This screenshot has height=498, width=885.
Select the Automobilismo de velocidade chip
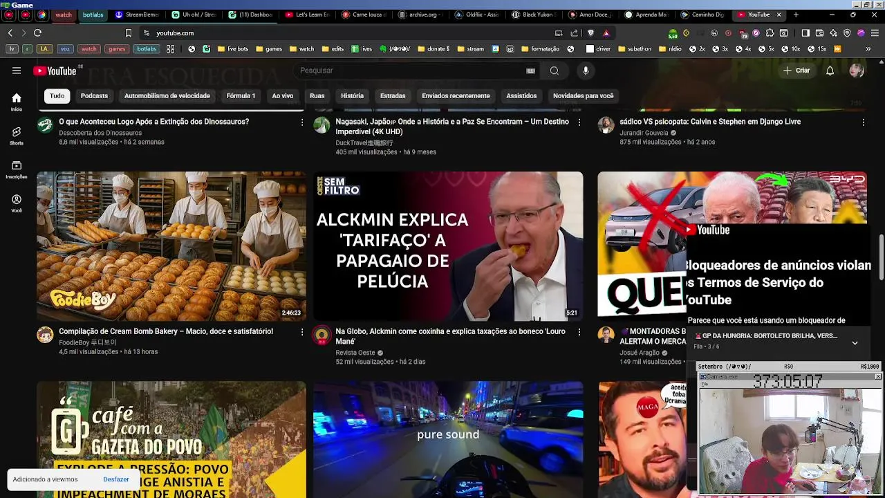pyautogui.click(x=167, y=96)
